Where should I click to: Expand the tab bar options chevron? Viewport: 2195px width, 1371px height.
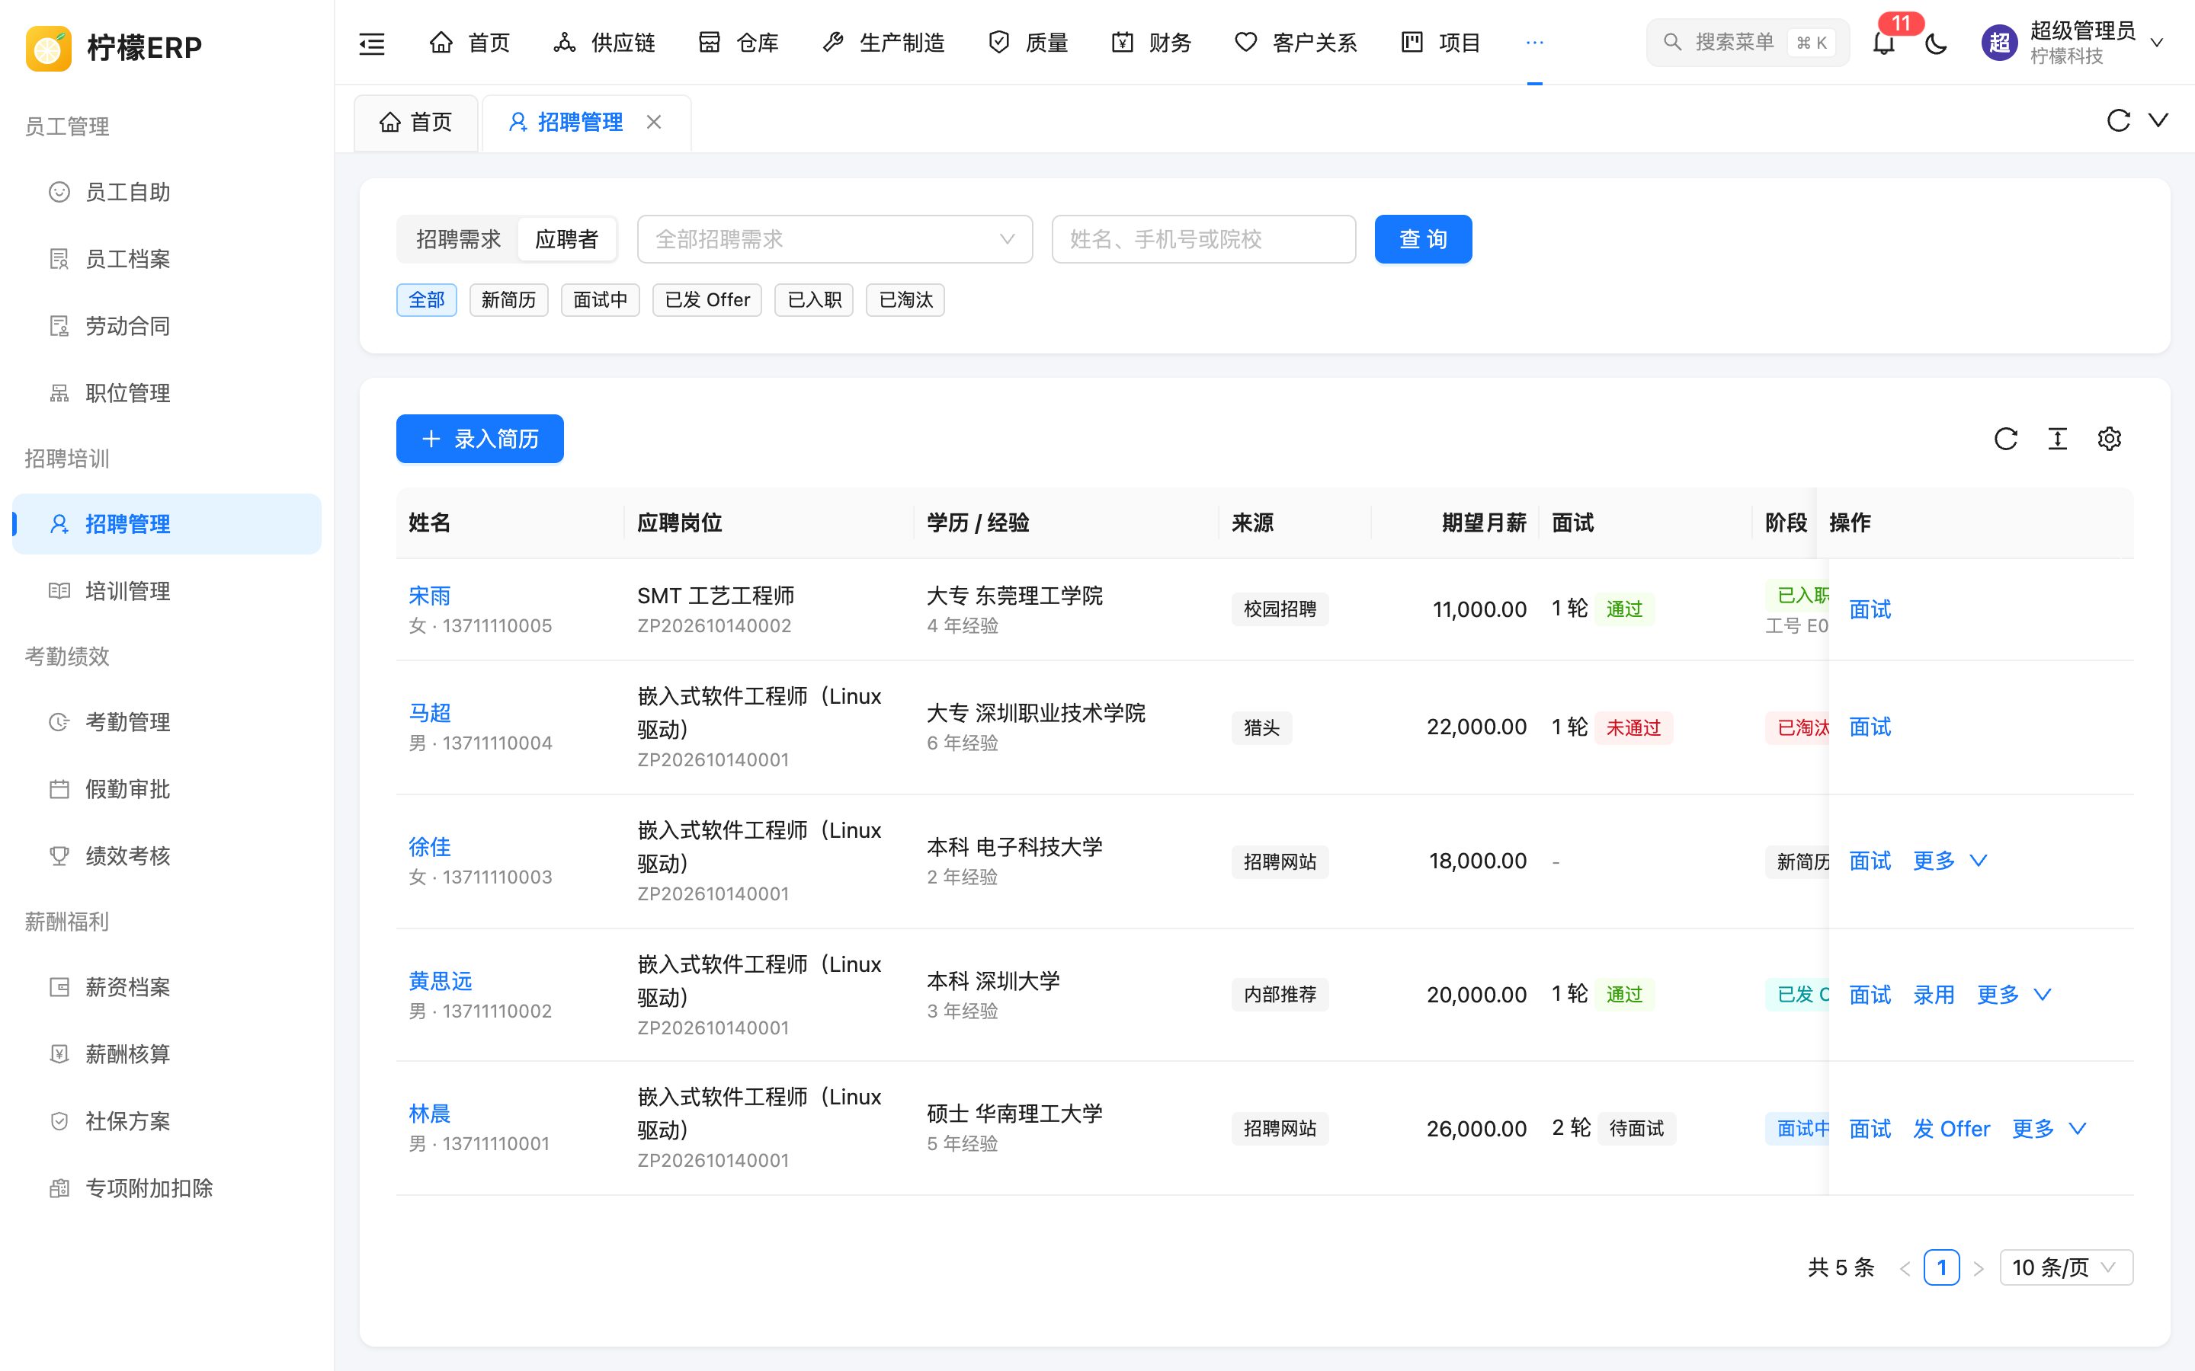coord(2158,120)
